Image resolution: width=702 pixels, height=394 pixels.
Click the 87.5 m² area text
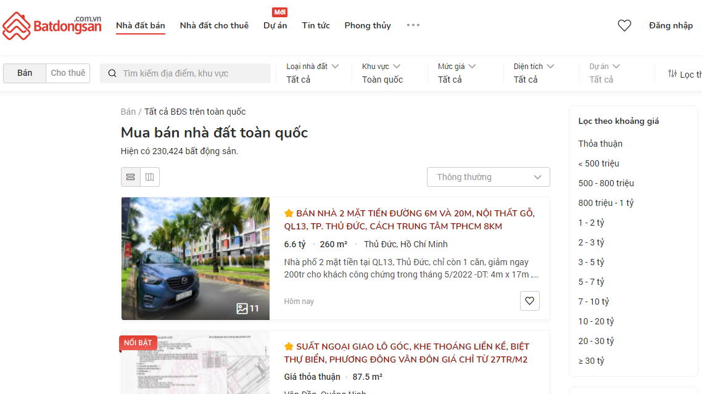point(367,377)
